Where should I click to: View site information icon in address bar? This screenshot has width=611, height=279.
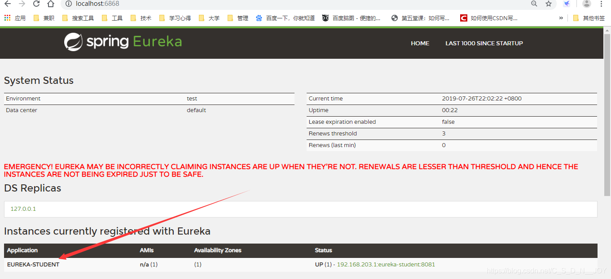(x=69, y=4)
